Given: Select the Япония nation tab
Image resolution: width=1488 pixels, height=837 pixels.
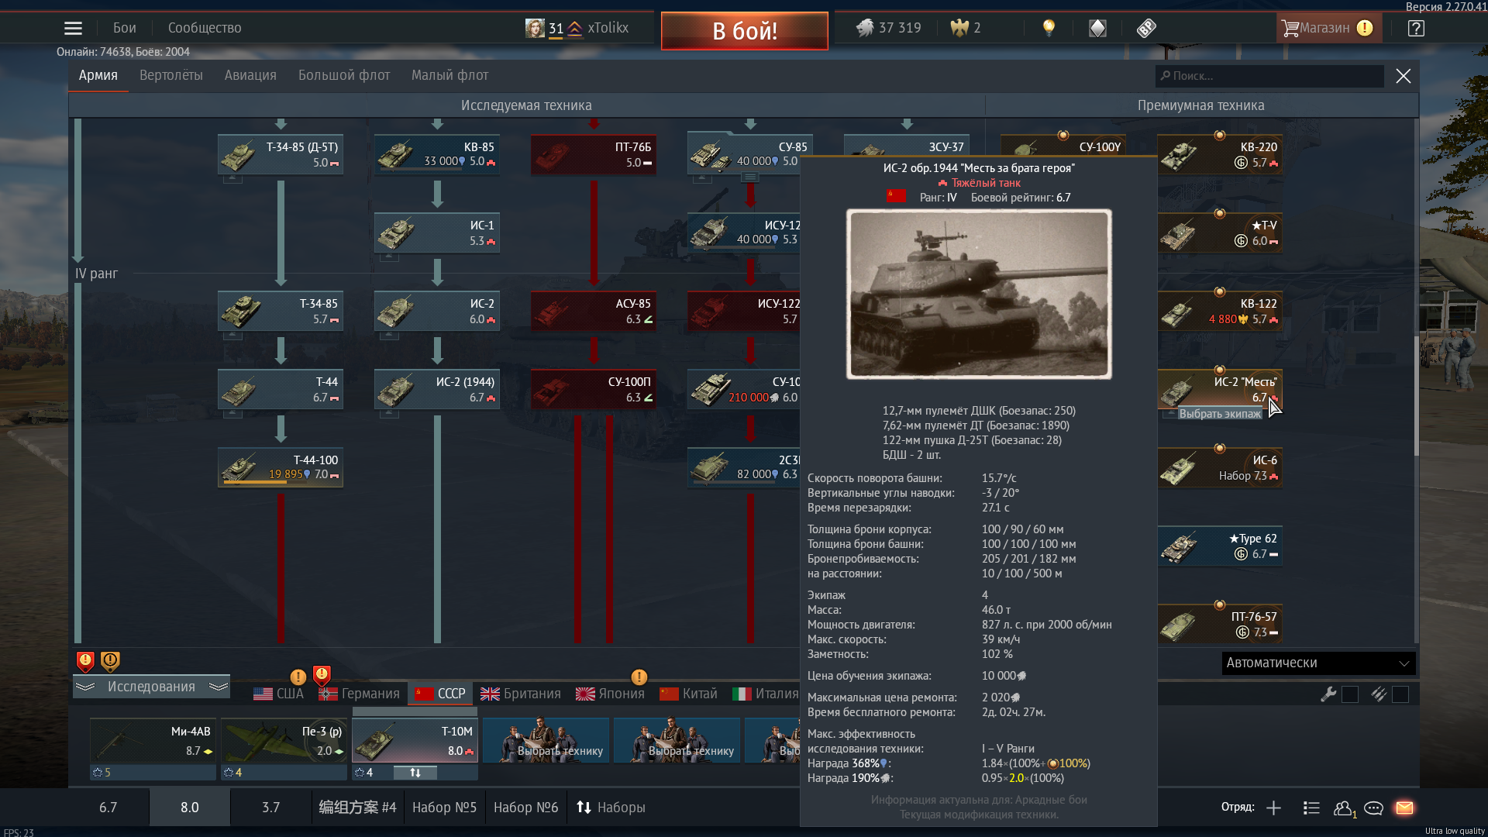Looking at the screenshot, I should point(610,694).
